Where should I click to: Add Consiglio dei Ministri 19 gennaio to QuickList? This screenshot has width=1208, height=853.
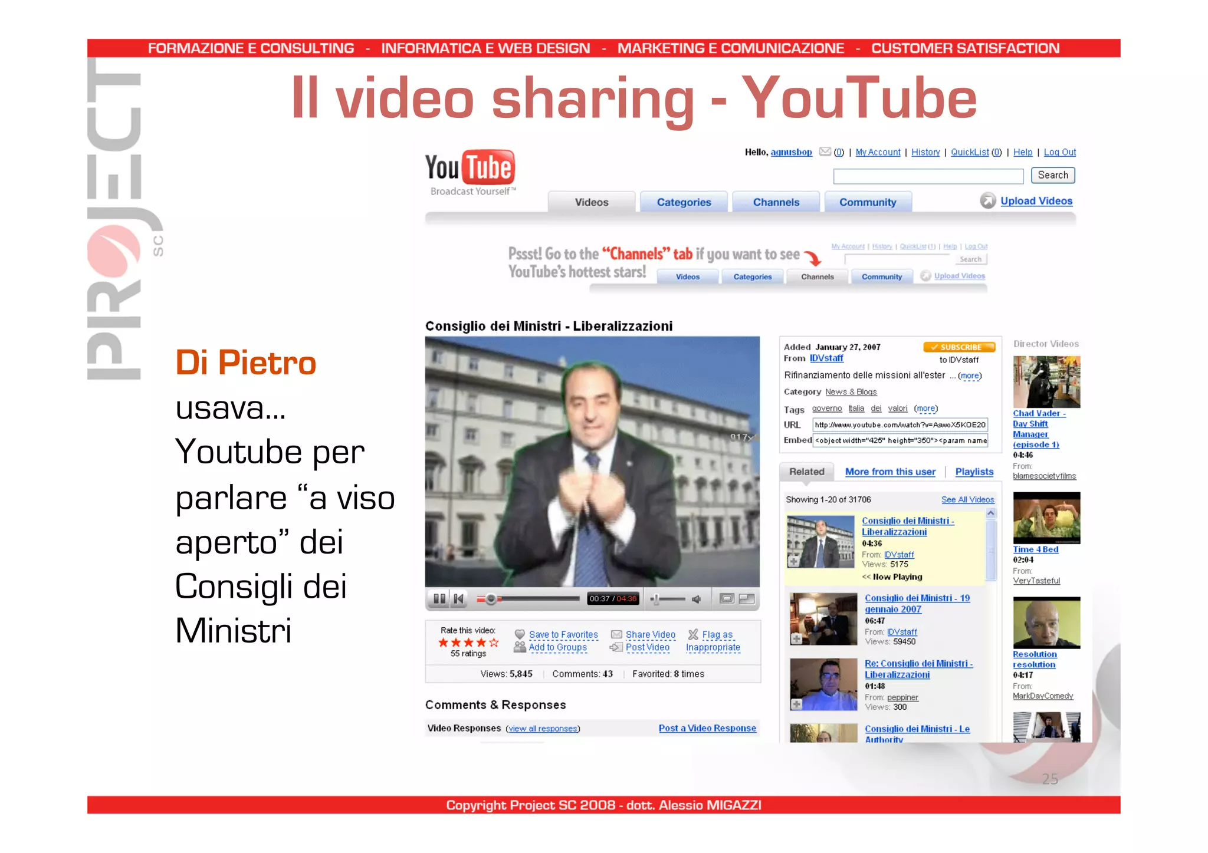pyautogui.click(x=796, y=639)
